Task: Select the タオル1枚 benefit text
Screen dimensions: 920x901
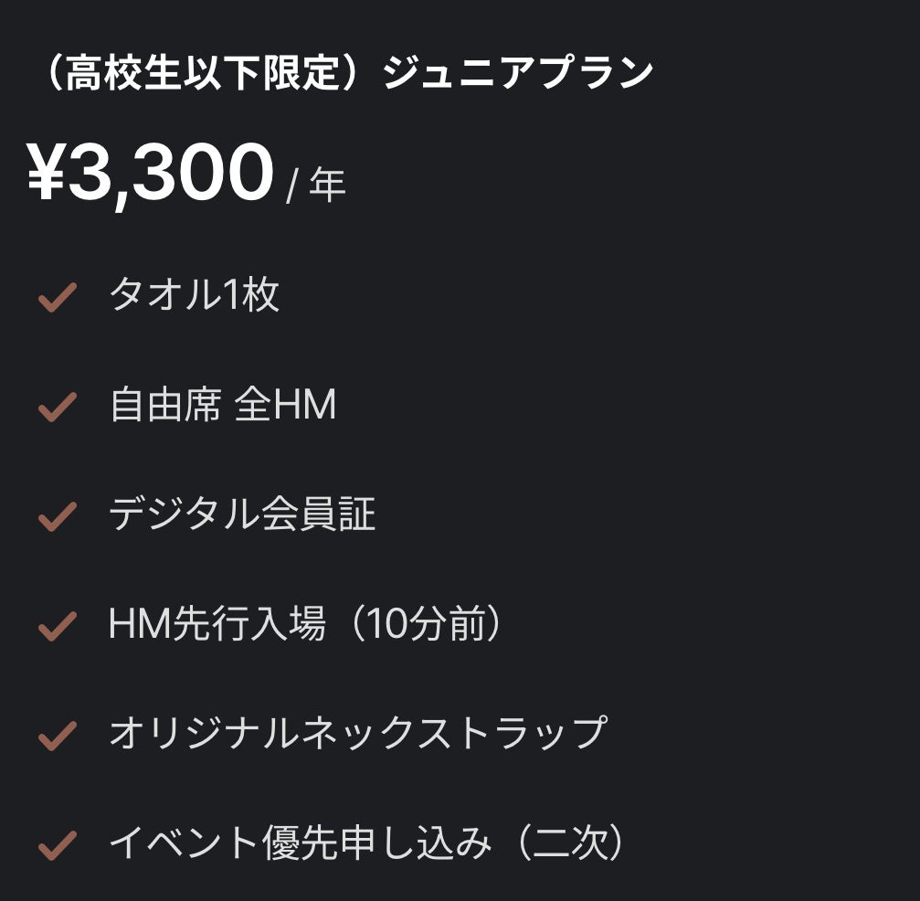Action: [194, 295]
